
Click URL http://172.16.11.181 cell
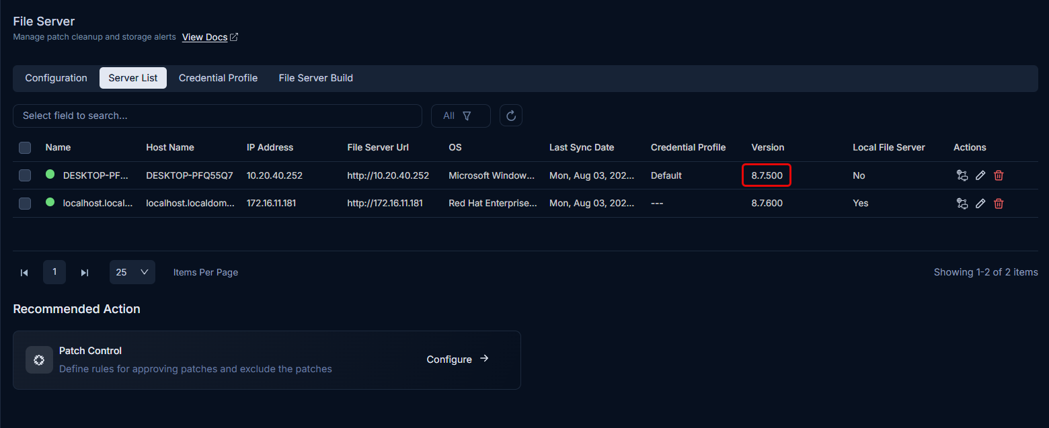385,203
